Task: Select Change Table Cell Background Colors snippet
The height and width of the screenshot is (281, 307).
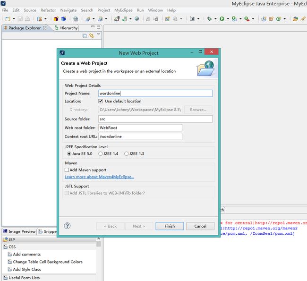Action: [x=48, y=262]
